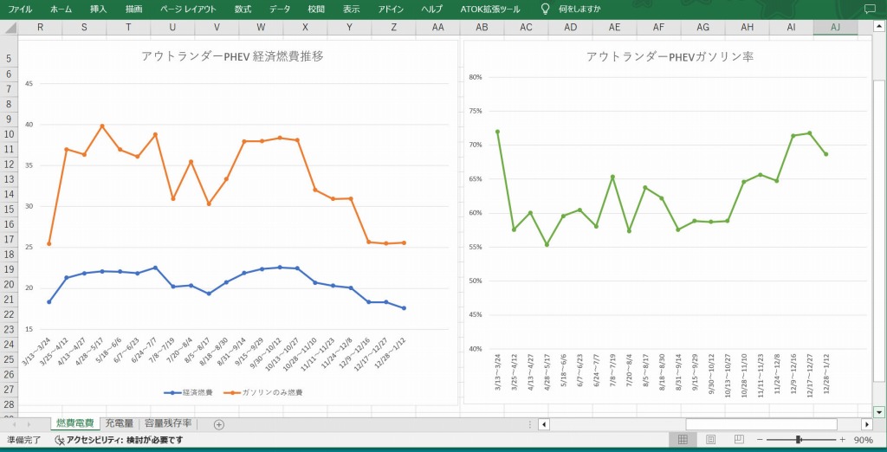This screenshot has height=452, width=887.
Task: Open the ファイル menu tab
Action: pyautogui.click(x=20, y=9)
